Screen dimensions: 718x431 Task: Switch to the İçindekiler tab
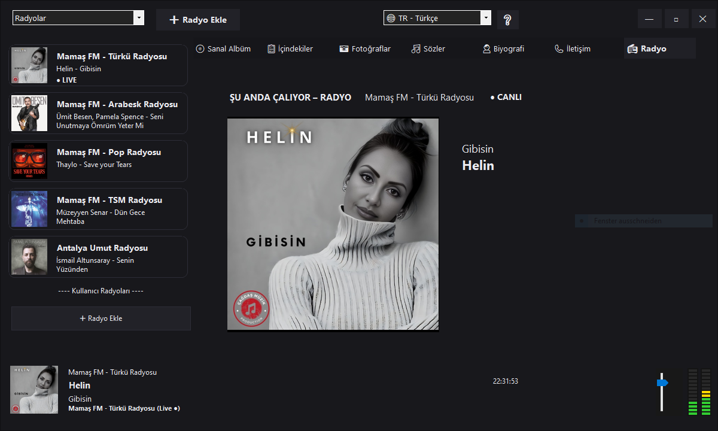[290, 49]
